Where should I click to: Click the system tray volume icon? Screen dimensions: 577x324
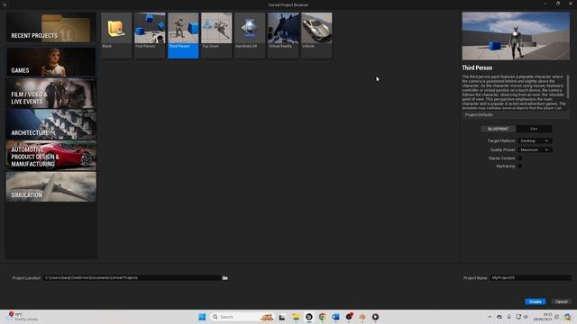click(x=526, y=317)
